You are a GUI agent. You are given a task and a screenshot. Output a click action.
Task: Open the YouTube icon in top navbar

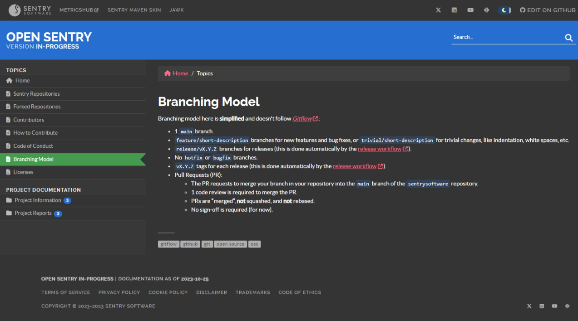coord(470,10)
